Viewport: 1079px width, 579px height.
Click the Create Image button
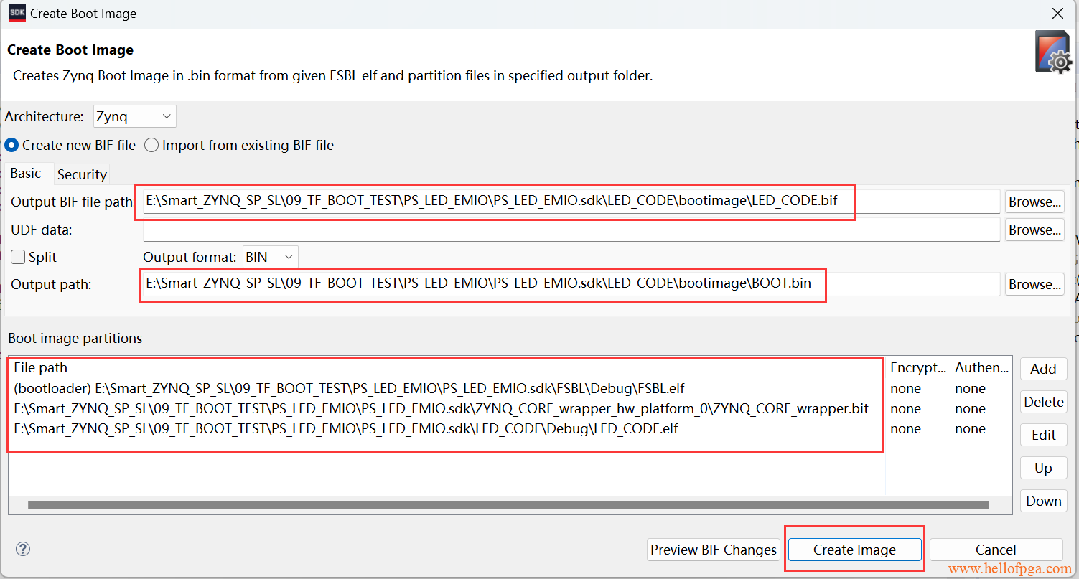pyautogui.click(x=854, y=550)
